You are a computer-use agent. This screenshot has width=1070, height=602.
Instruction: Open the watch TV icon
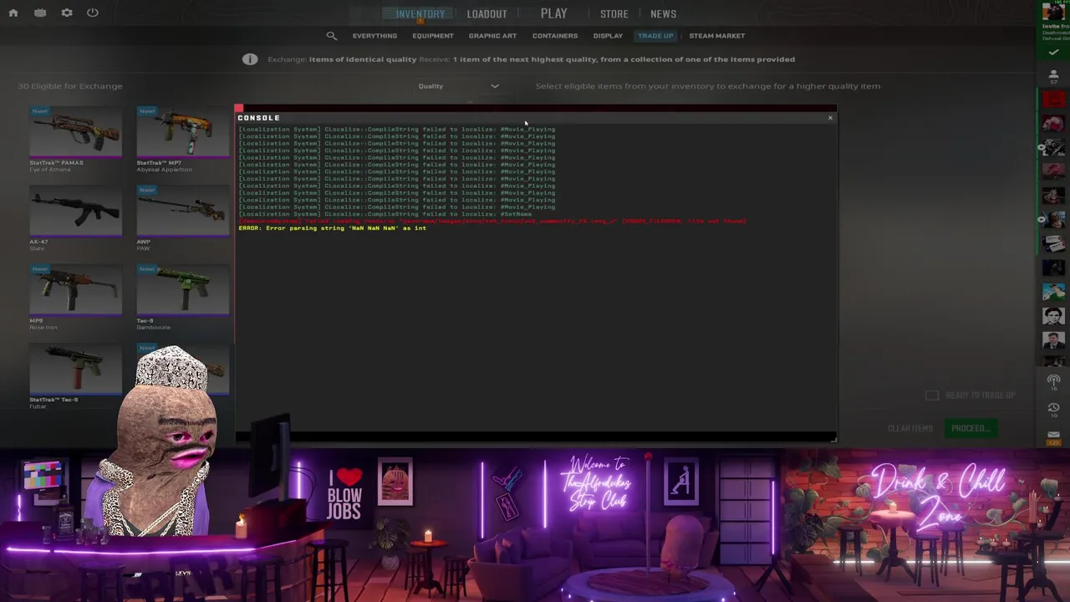click(x=40, y=13)
